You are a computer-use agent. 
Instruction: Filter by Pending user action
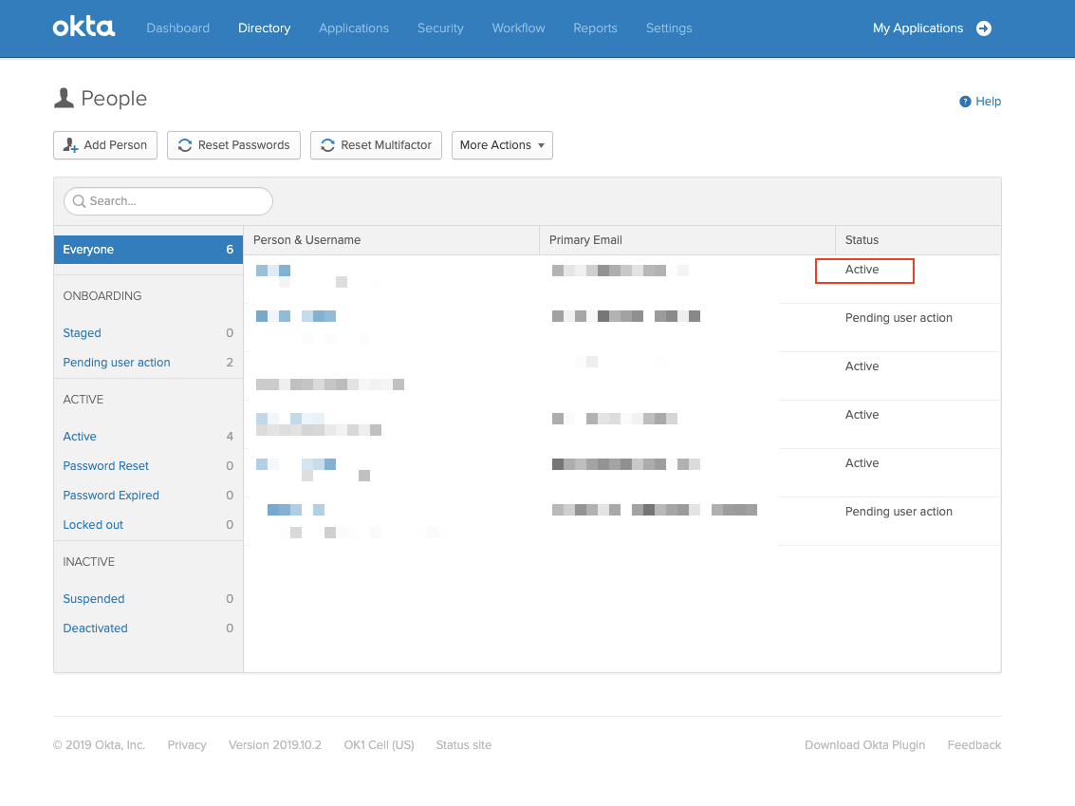click(x=117, y=363)
